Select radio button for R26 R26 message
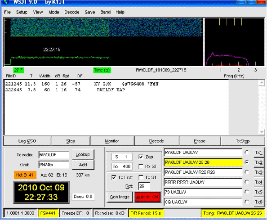This screenshot has height=220, width=267. pos(247,172)
